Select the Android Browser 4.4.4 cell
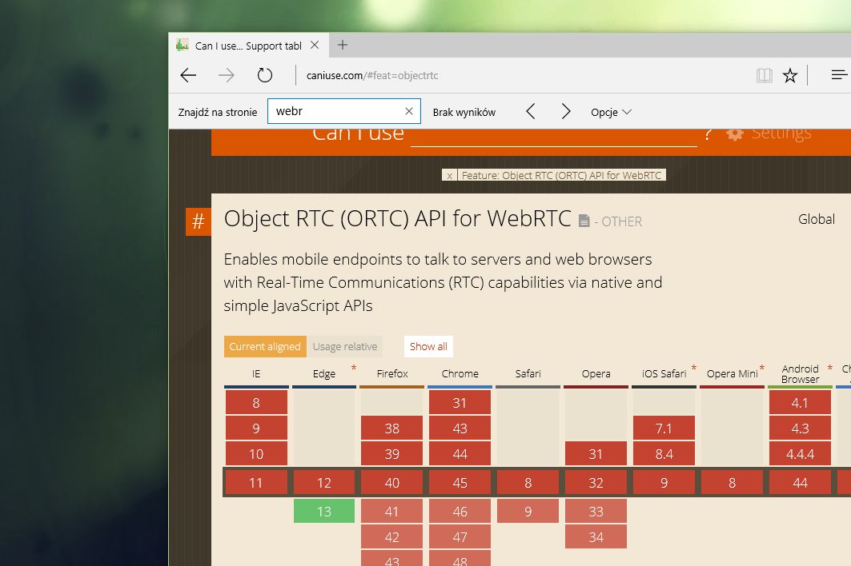This screenshot has height=566, width=851. coord(800,454)
